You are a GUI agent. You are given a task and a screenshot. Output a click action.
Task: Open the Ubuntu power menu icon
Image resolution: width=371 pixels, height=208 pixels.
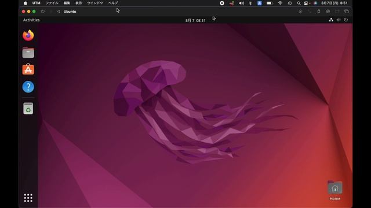[x=346, y=20]
